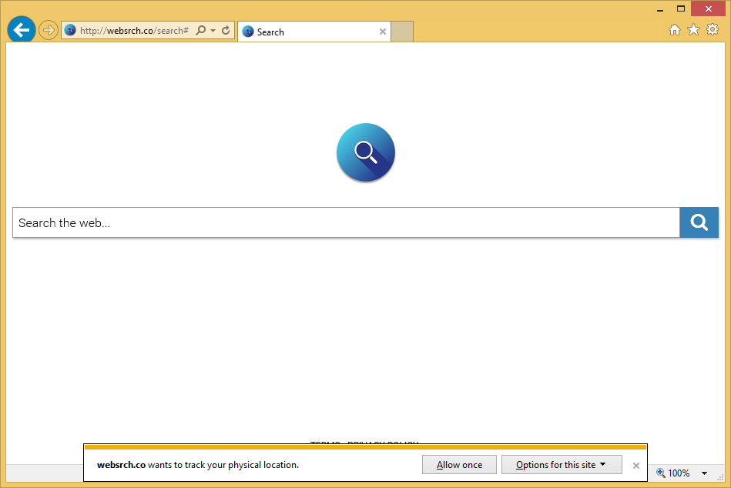
Task: Click the blue search submit button
Action: [699, 222]
